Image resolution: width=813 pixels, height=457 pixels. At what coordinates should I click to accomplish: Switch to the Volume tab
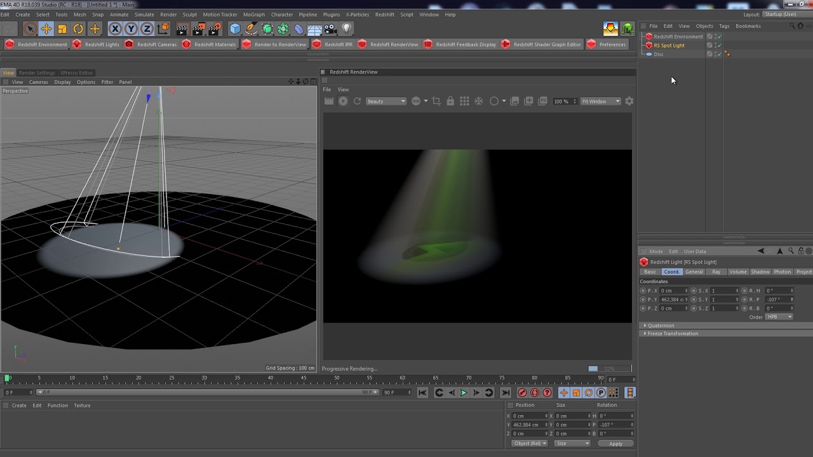coord(737,272)
